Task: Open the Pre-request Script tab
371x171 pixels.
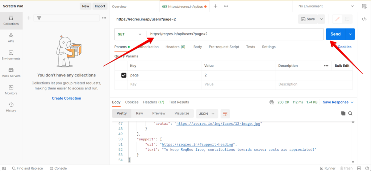Action: click(x=224, y=47)
